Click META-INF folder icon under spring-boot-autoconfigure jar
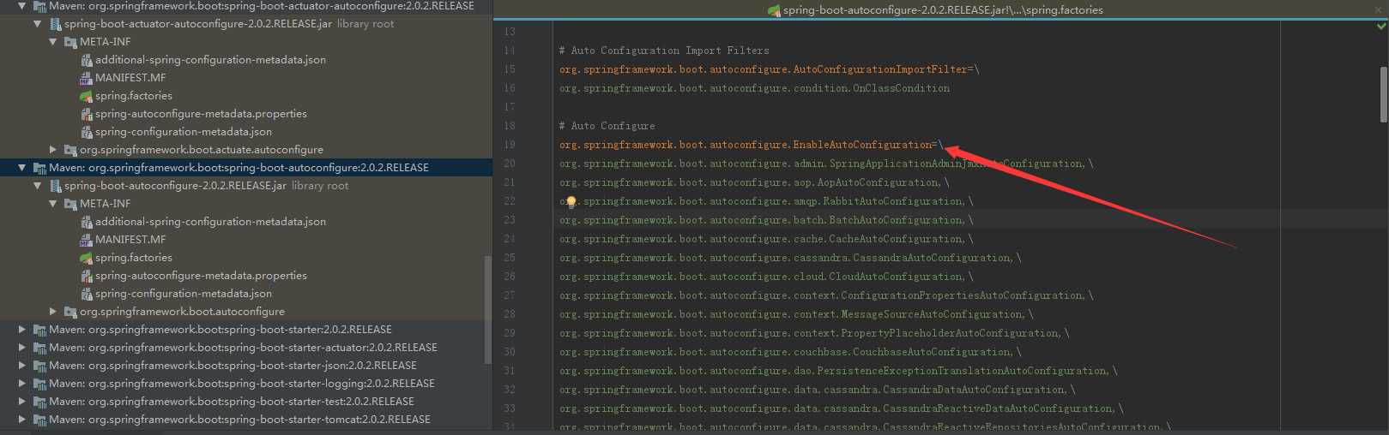The image size is (1389, 435). [70, 204]
